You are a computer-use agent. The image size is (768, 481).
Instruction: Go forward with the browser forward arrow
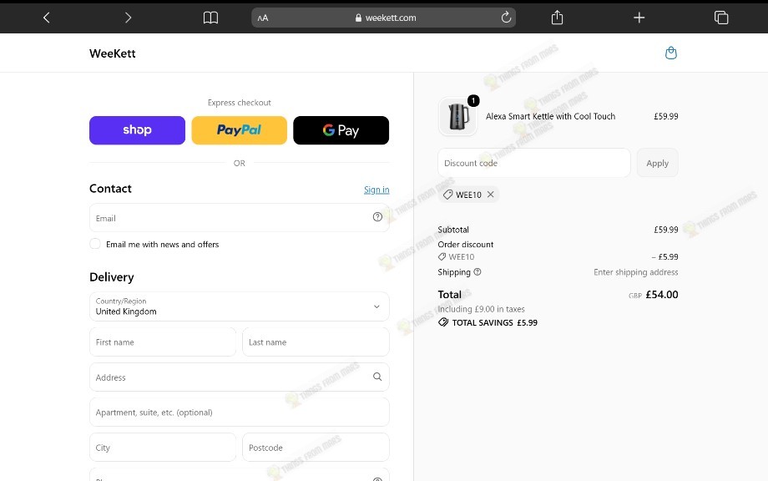[x=128, y=18]
